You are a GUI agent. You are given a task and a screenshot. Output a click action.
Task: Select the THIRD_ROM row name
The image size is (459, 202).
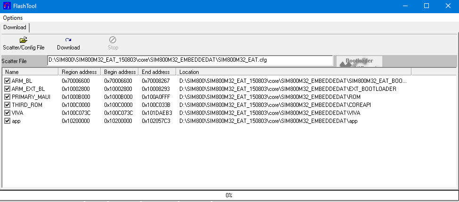click(x=27, y=105)
